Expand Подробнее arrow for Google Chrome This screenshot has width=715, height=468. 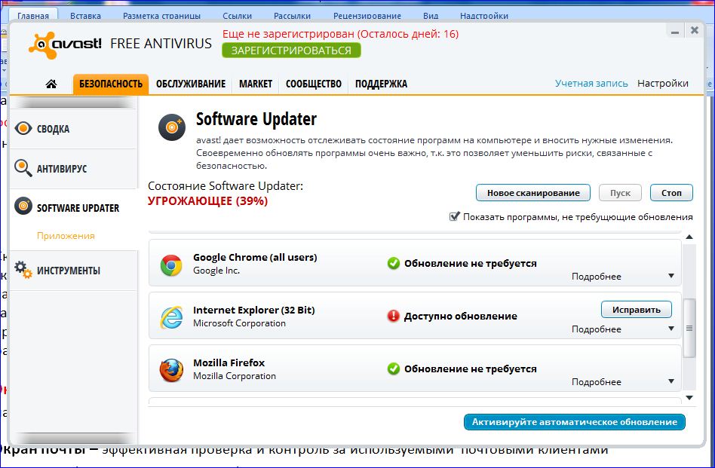pyautogui.click(x=671, y=276)
